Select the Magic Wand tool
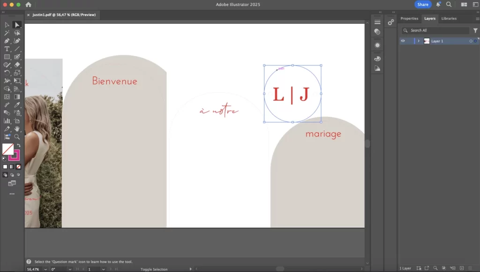Screen dimensions: 480x272 click(7, 33)
